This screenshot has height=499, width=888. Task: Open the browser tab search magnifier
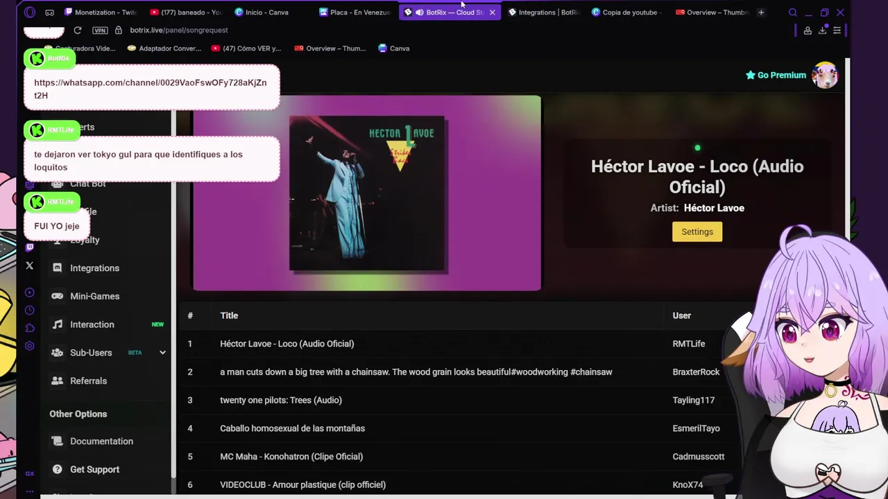coord(793,12)
